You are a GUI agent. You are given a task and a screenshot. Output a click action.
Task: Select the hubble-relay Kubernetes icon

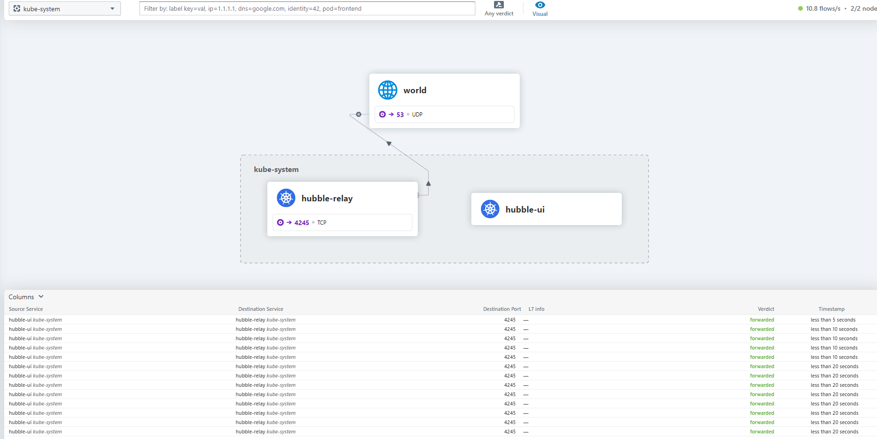tap(286, 198)
